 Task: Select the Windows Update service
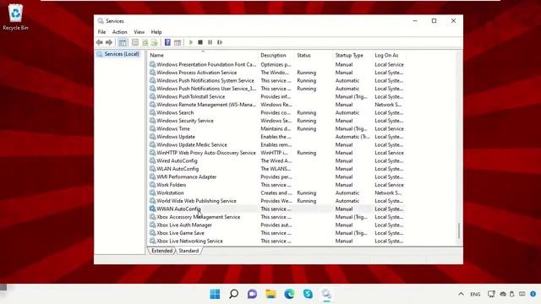(276, 137)
